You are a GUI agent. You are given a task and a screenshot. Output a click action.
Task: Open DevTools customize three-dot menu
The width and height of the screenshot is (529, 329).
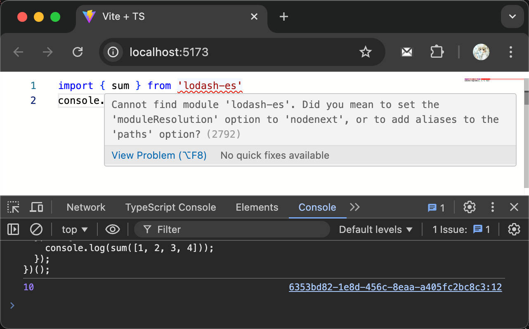493,207
